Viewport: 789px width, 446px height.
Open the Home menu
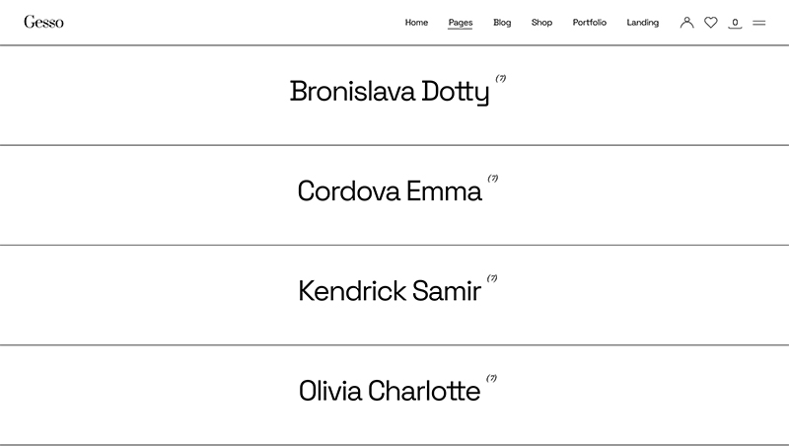coord(416,23)
